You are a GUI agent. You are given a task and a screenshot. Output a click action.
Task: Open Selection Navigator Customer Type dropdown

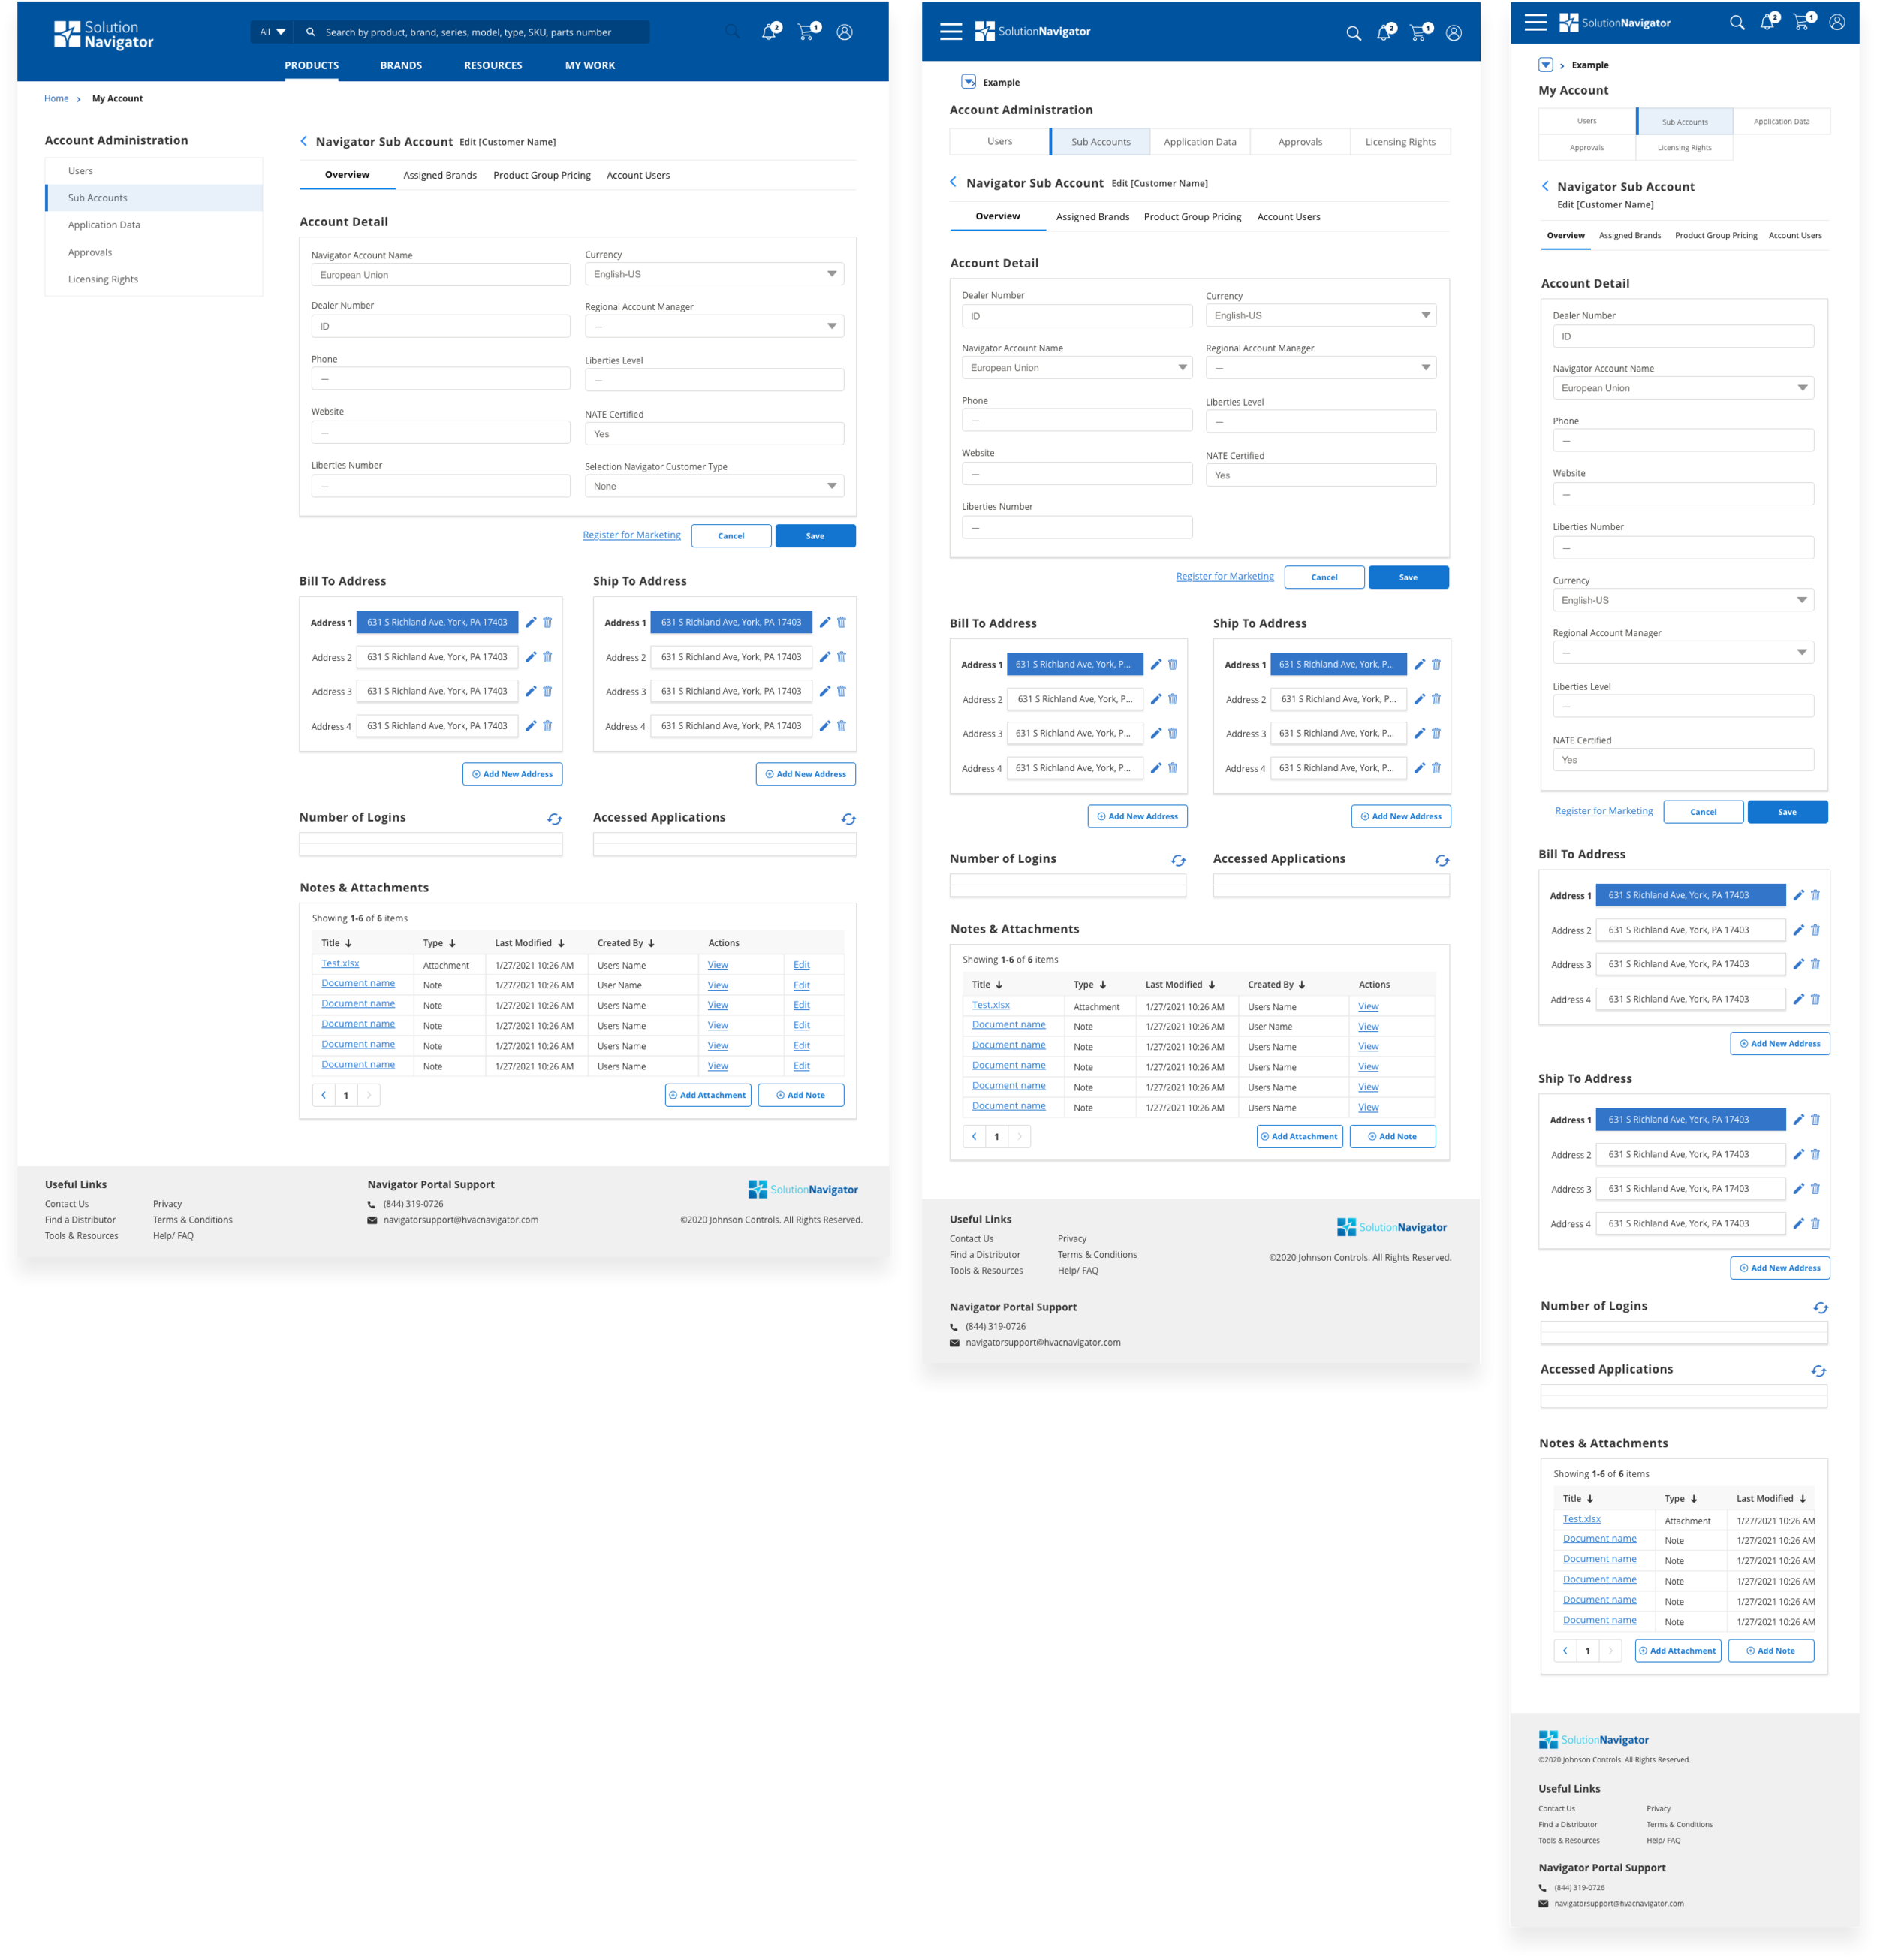coord(714,486)
